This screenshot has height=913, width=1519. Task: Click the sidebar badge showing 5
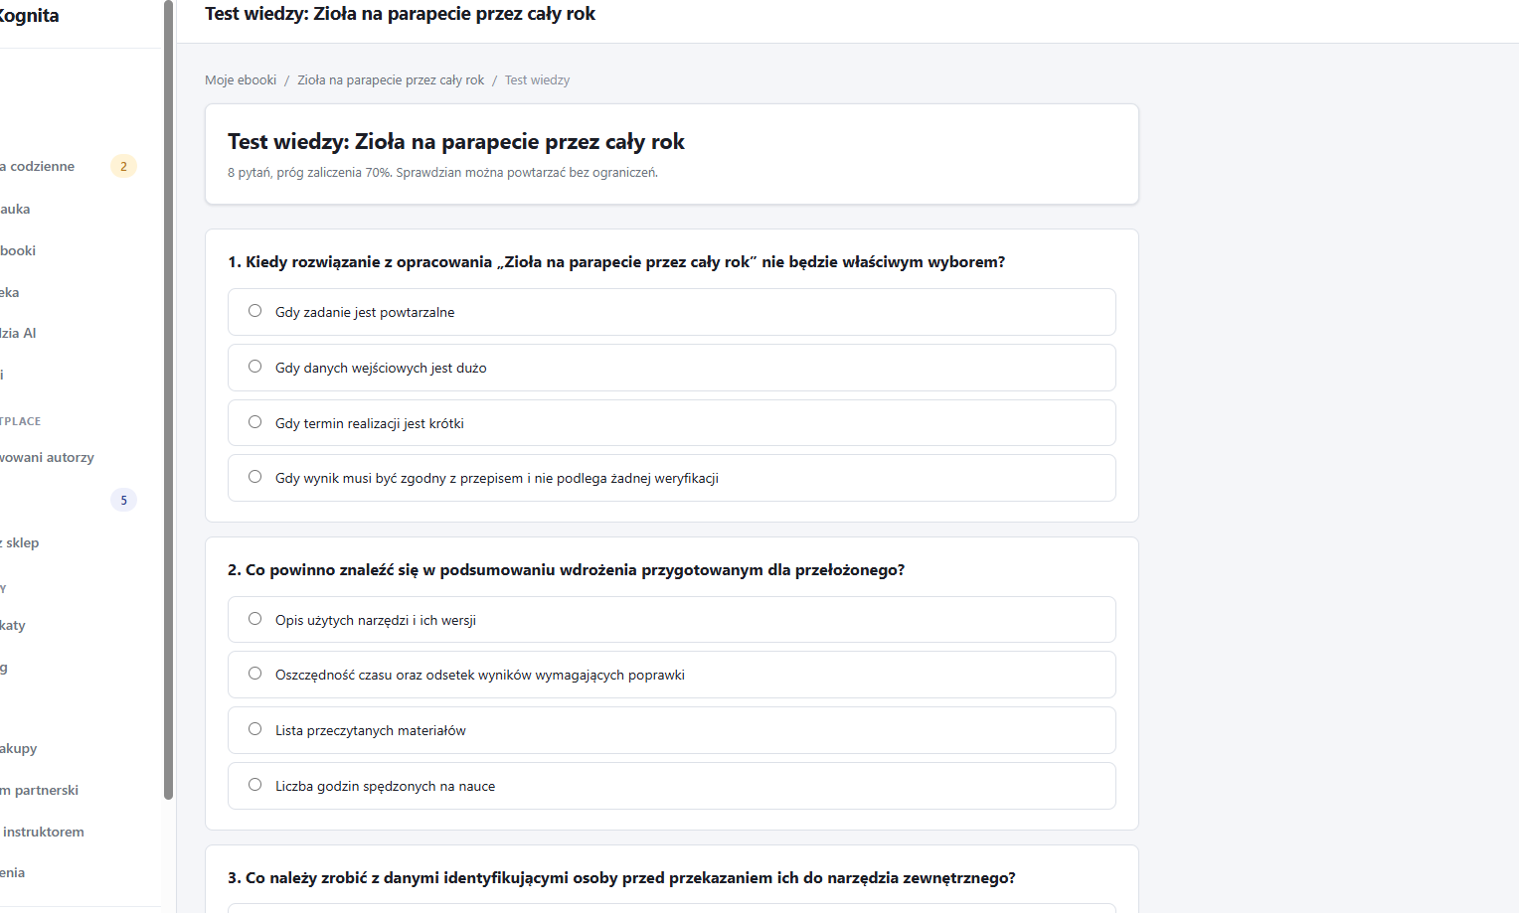[123, 500]
